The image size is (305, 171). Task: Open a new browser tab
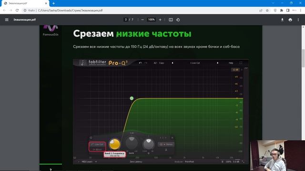[x=53, y=3]
